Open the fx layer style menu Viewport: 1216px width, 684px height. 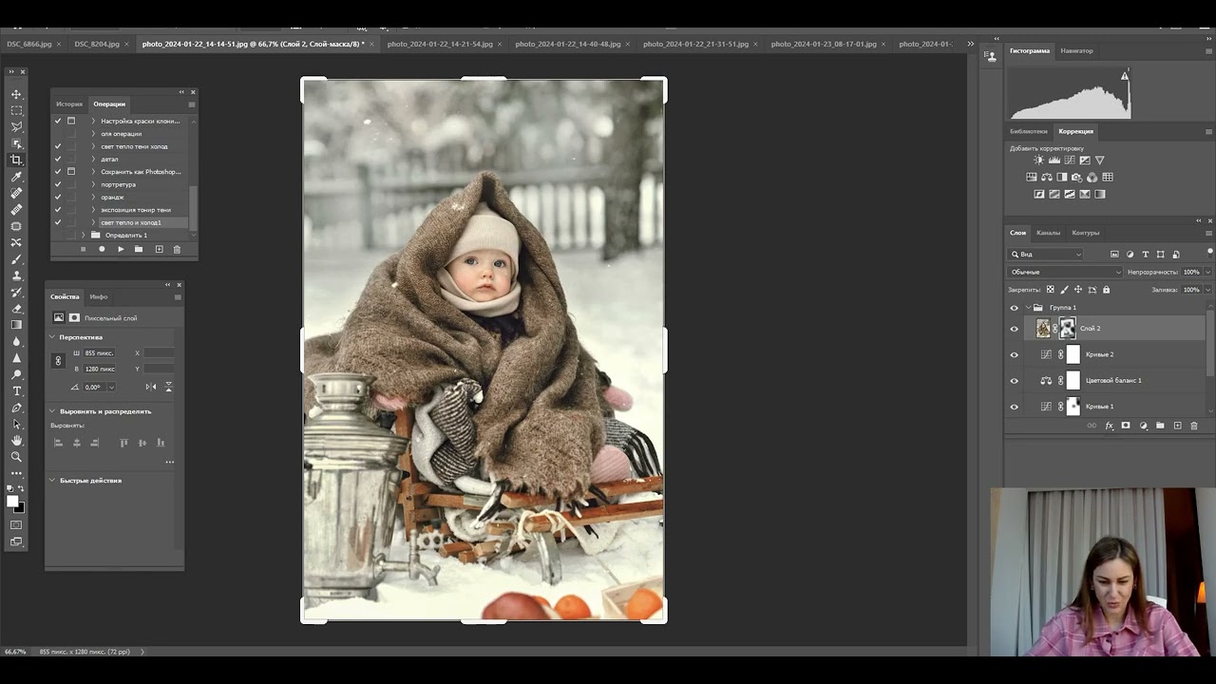tap(1109, 426)
